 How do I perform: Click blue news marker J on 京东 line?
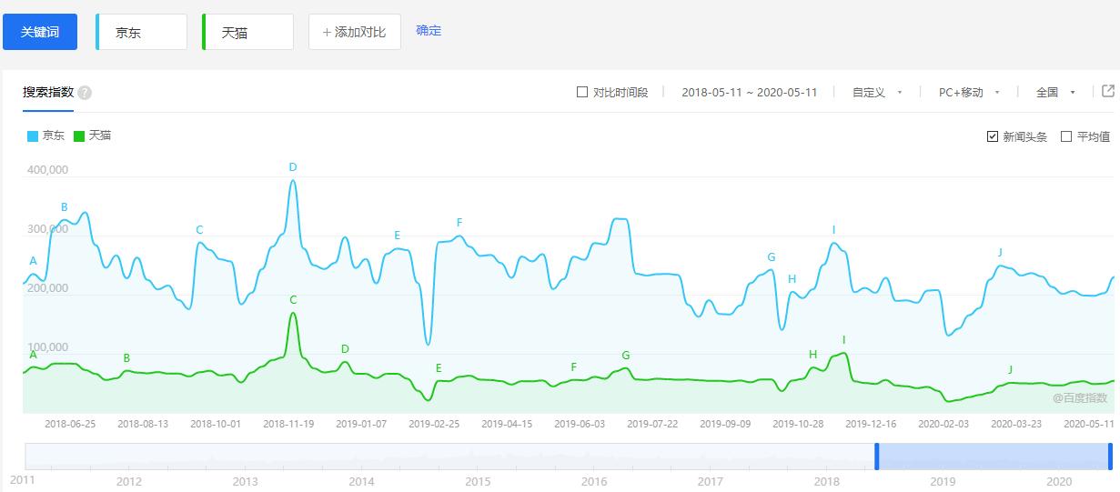pos(1000,253)
